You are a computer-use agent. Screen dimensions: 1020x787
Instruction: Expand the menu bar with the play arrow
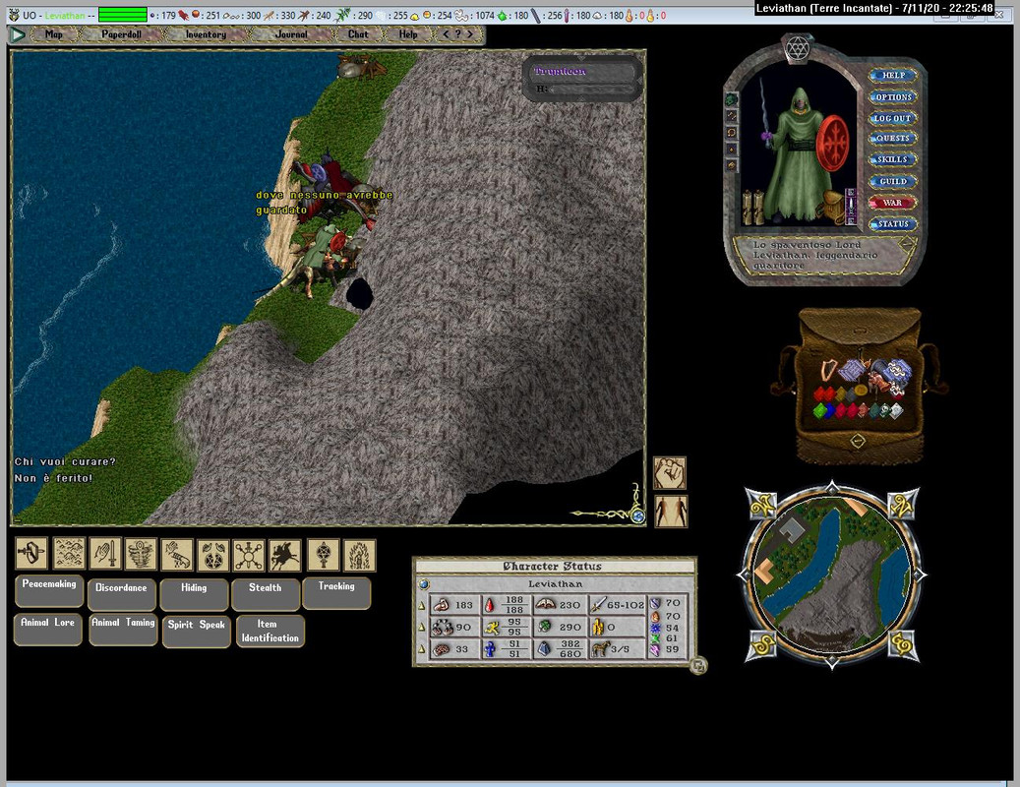pyautogui.click(x=18, y=34)
